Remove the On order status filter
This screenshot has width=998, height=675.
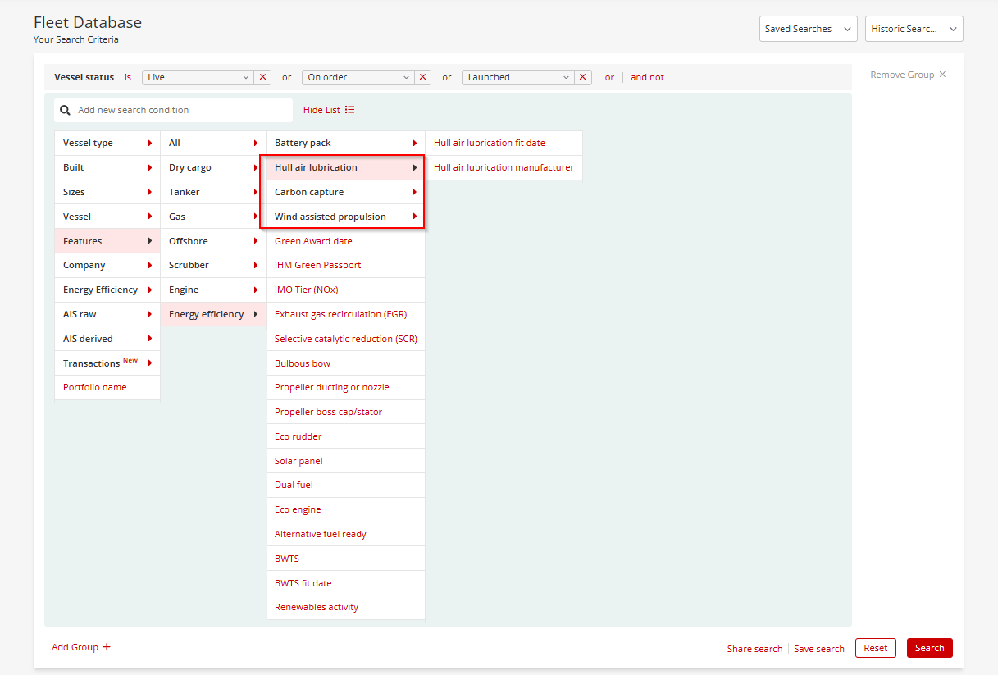click(422, 77)
